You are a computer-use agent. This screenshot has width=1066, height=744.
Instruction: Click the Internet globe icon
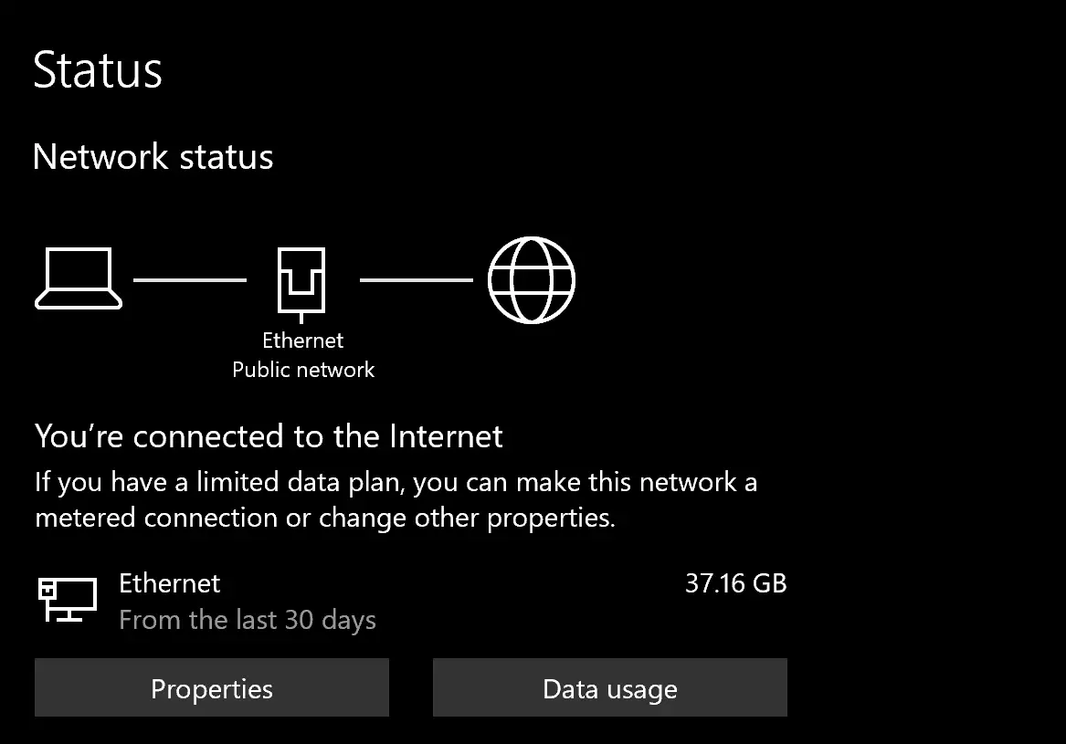tap(532, 280)
